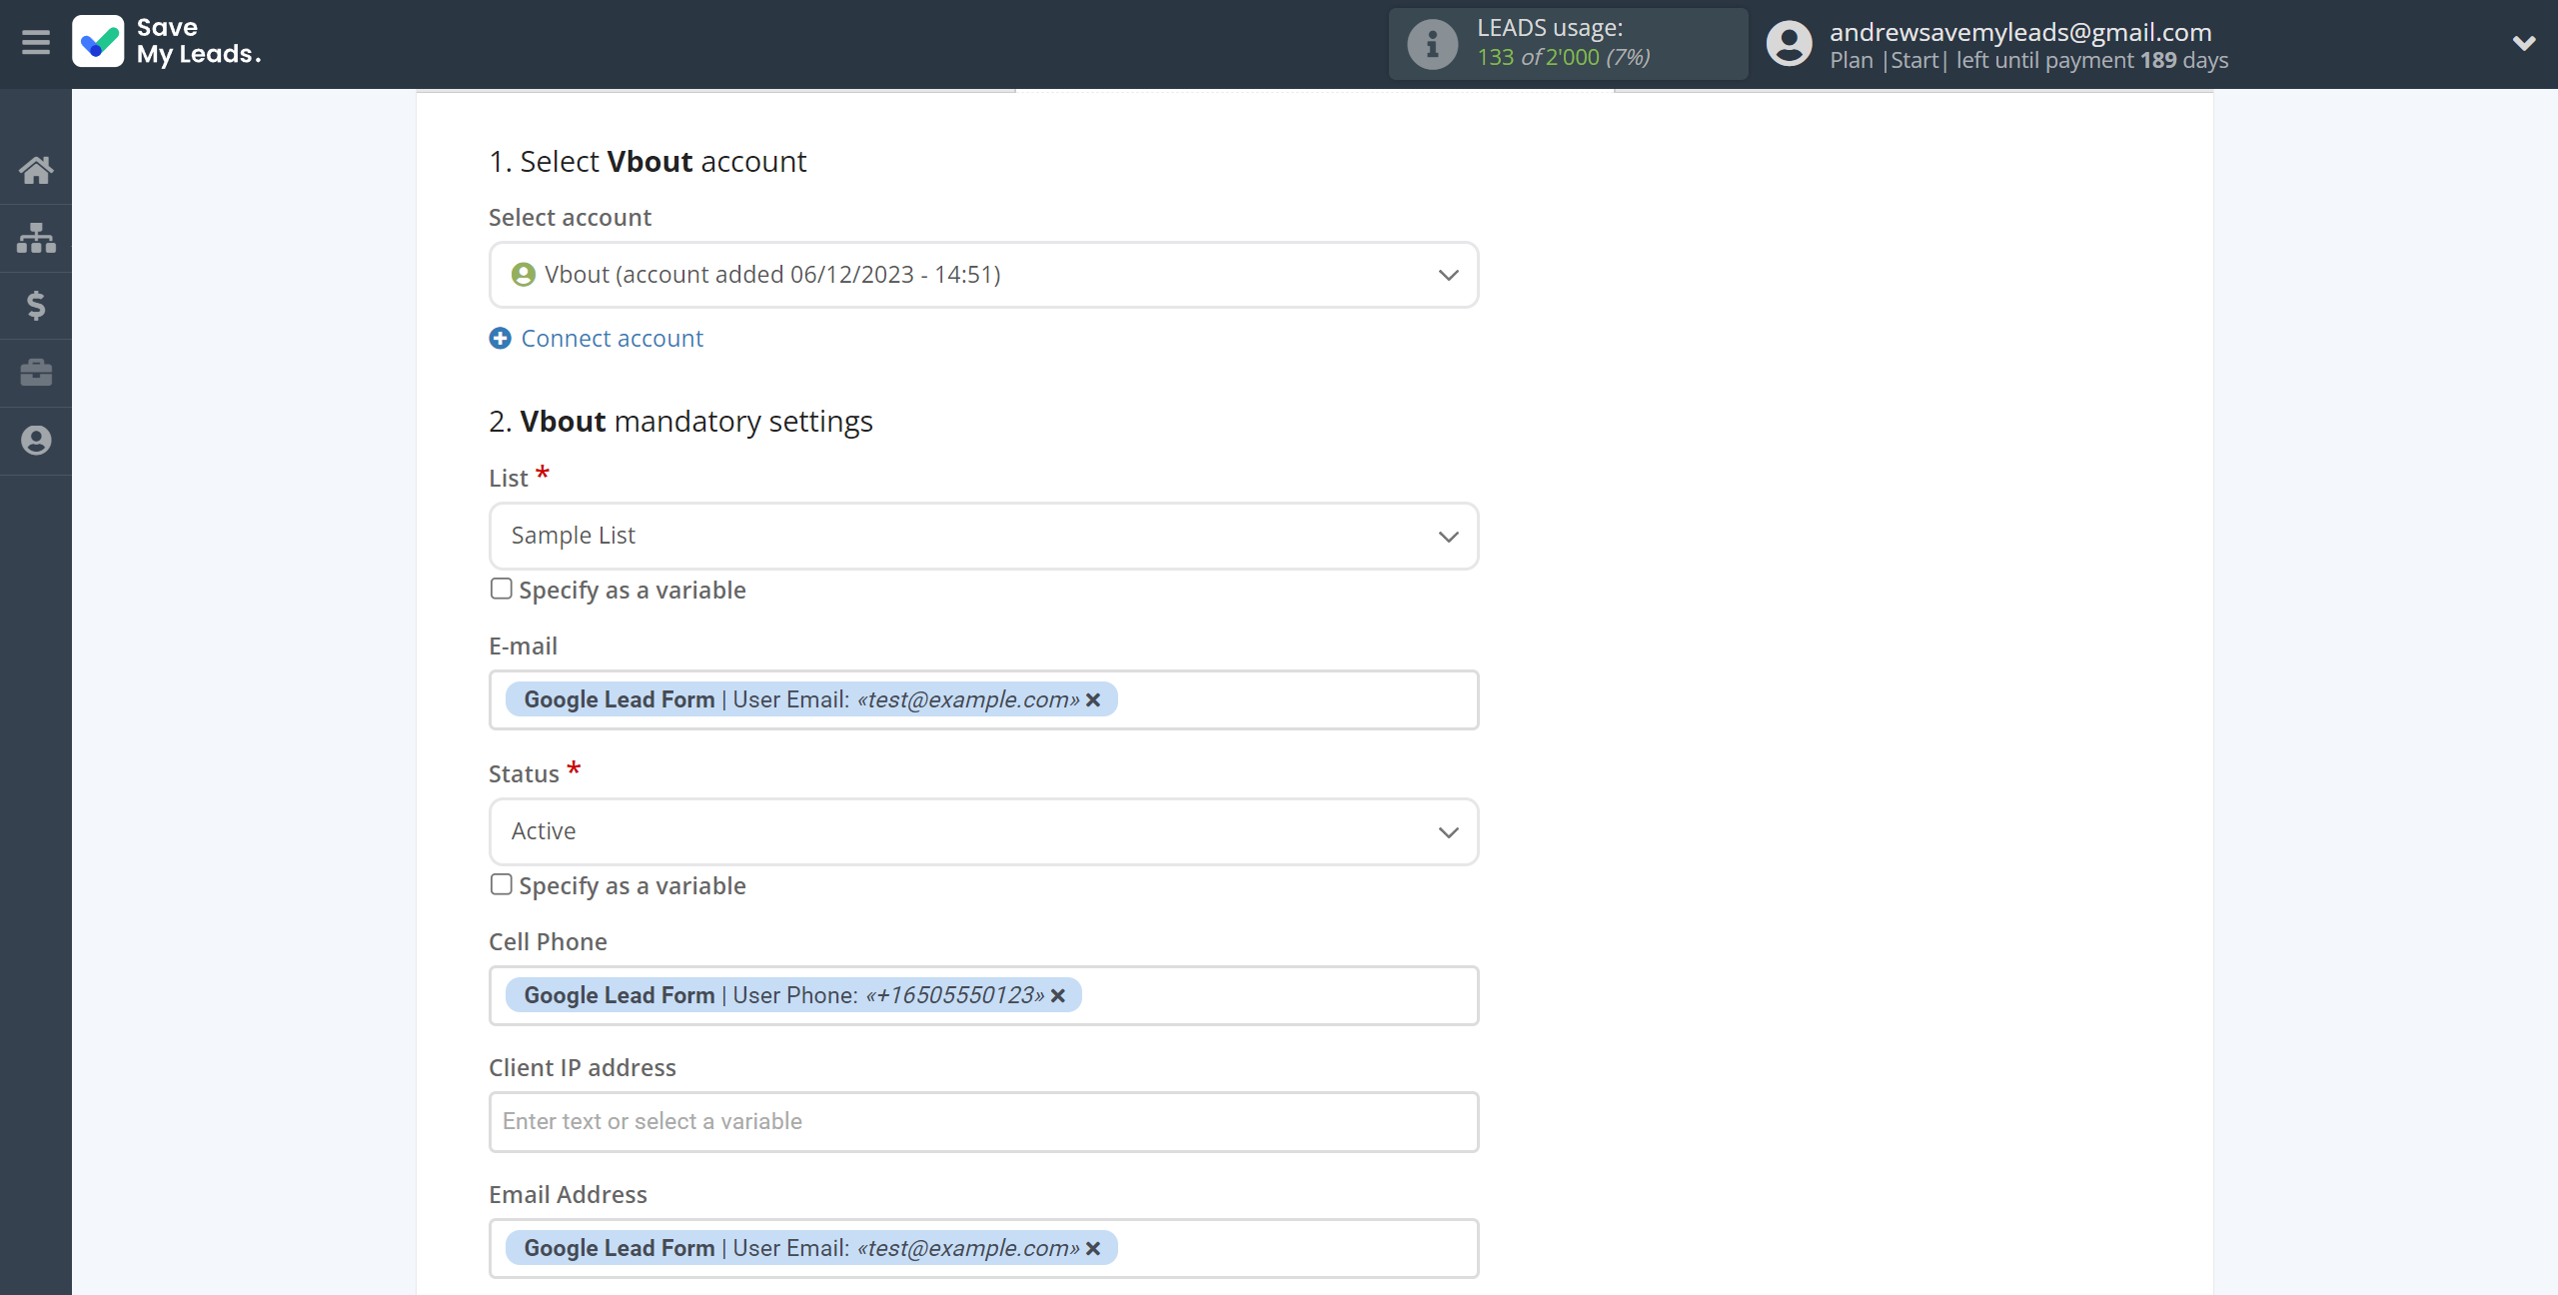Expand the Select account dropdown
Image resolution: width=2558 pixels, height=1295 pixels.
pyautogui.click(x=983, y=275)
